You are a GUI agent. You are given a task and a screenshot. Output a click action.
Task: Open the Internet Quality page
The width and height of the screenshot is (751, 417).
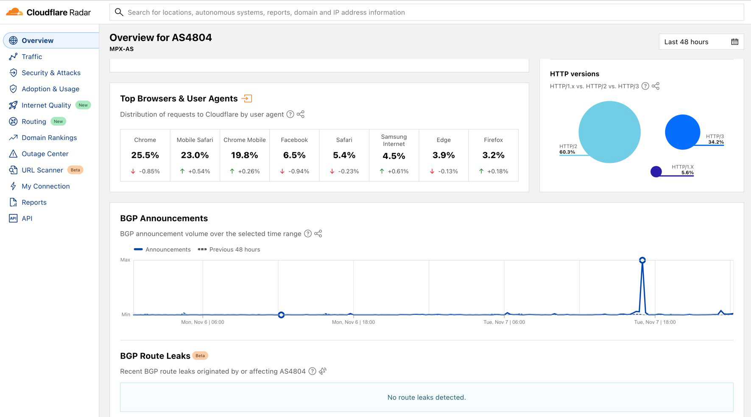pos(46,105)
